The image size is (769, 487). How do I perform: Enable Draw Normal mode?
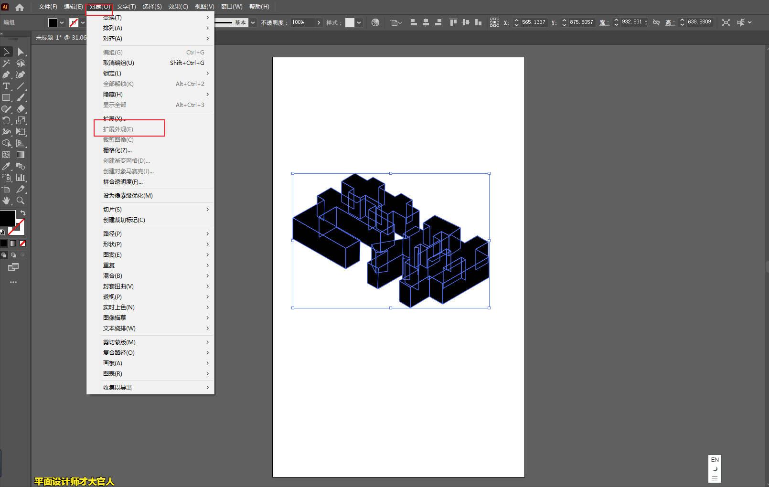click(x=4, y=255)
